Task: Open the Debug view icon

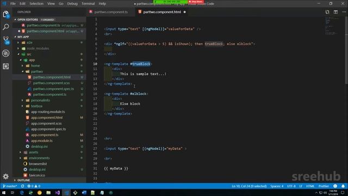Action: (x=6, y=53)
